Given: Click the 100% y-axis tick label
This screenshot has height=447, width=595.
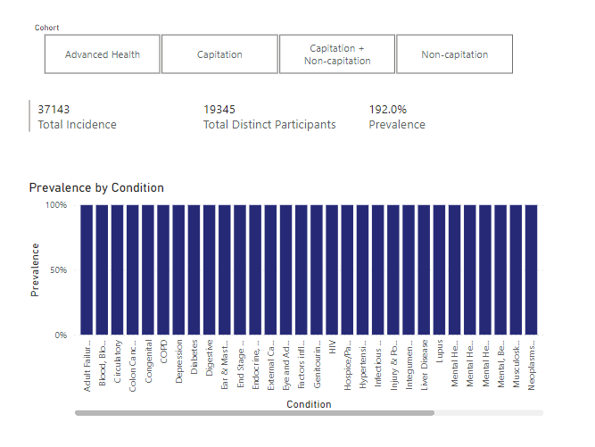Looking at the screenshot, I should [x=56, y=205].
